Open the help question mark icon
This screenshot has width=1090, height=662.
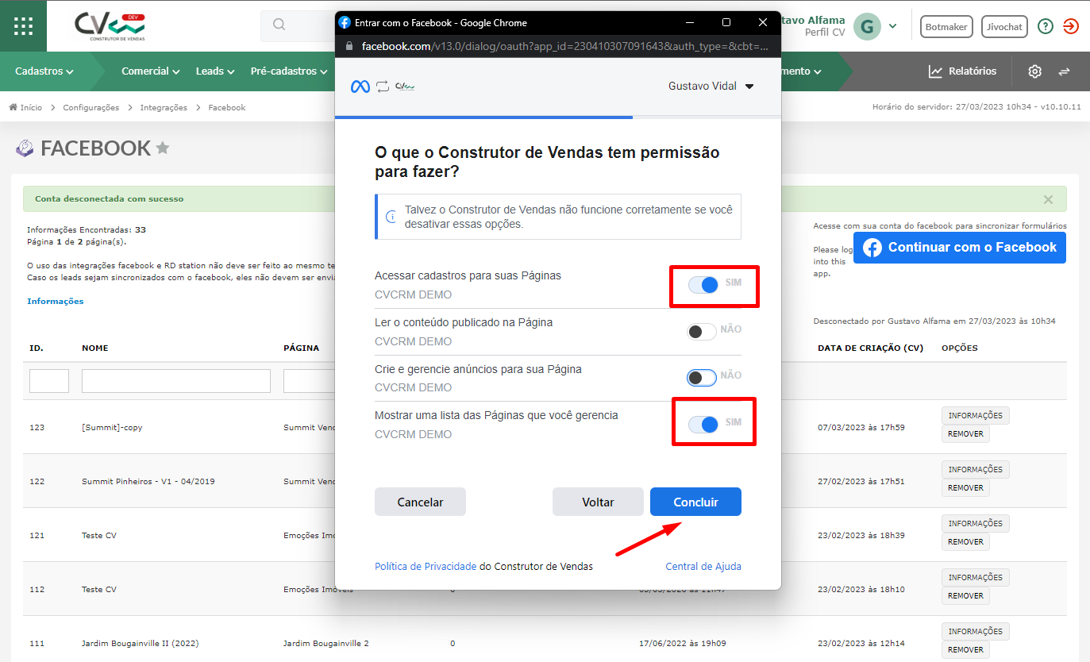tap(1046, 26)
